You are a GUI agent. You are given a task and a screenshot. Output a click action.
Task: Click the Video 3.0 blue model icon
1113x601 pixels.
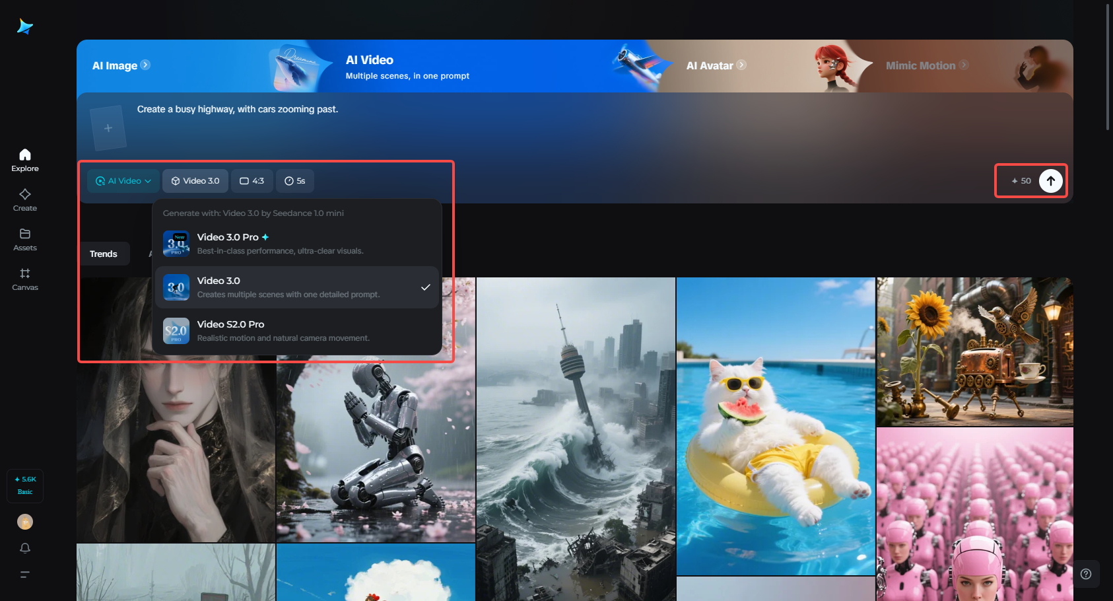pyautogui.click(x=176, y=287)
